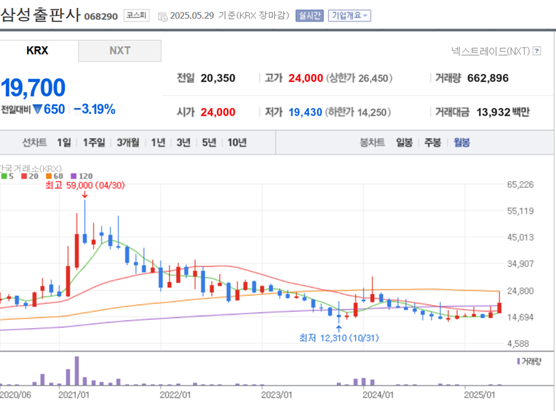The image size is (556, 411).
Task: Click the red 20 moving-average legend
Action: pyautogui.click(x=30, y=176)
